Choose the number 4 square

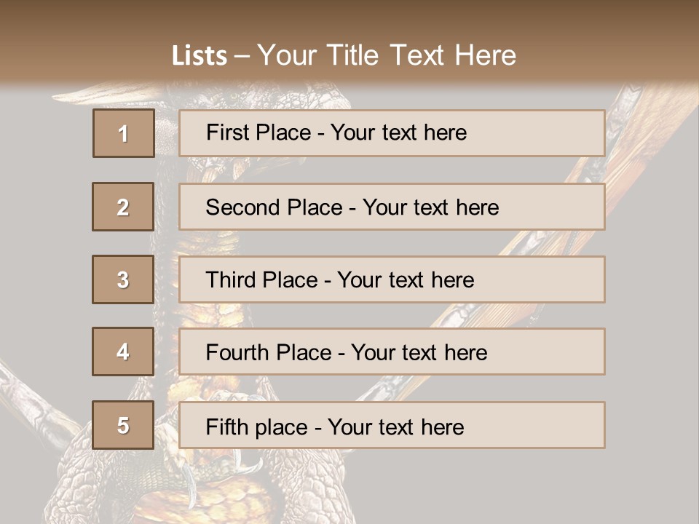123,352
